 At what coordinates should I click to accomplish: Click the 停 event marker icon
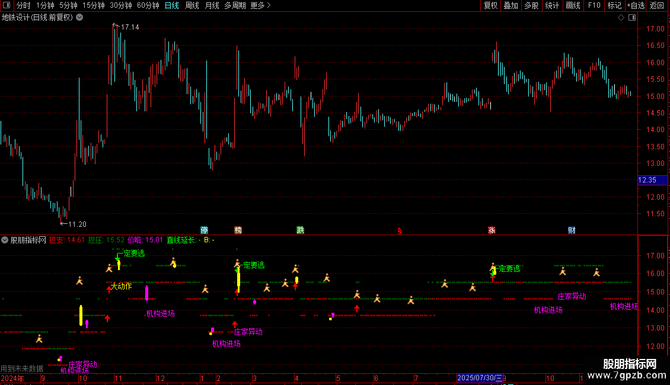204,230
